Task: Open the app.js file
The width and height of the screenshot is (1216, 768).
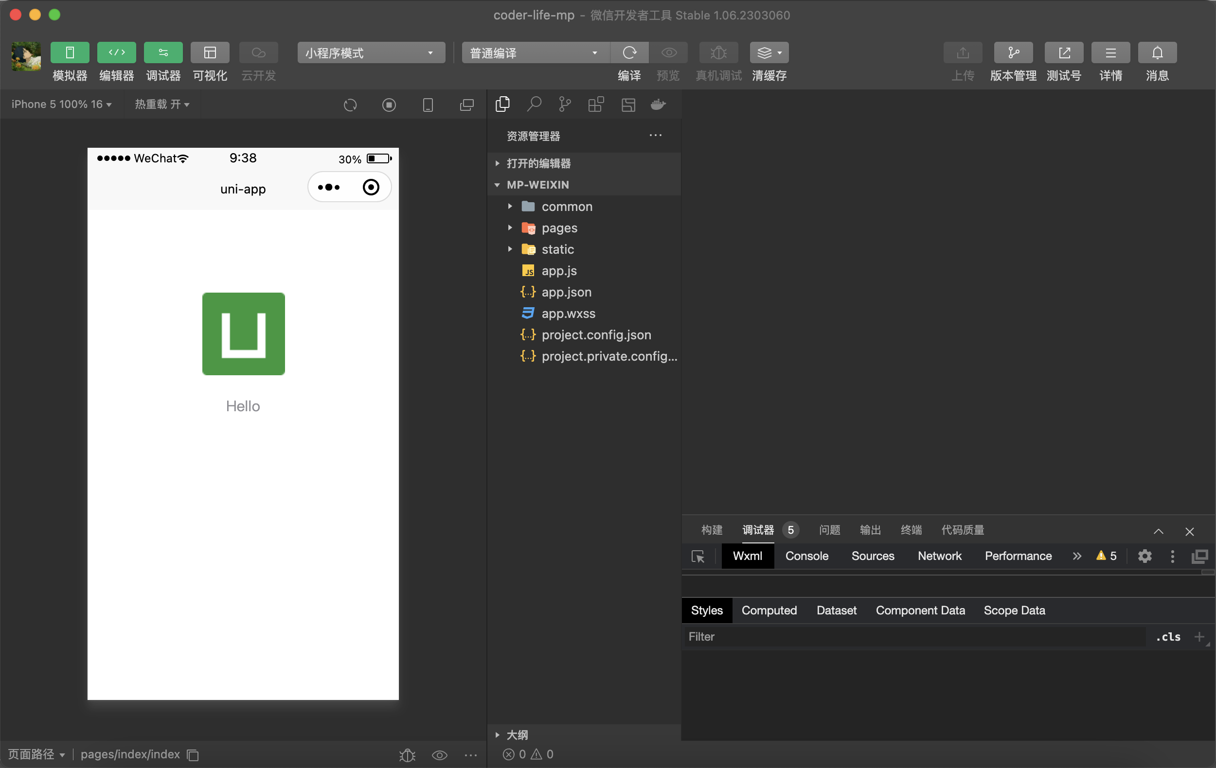Action: tap(584, 270)
